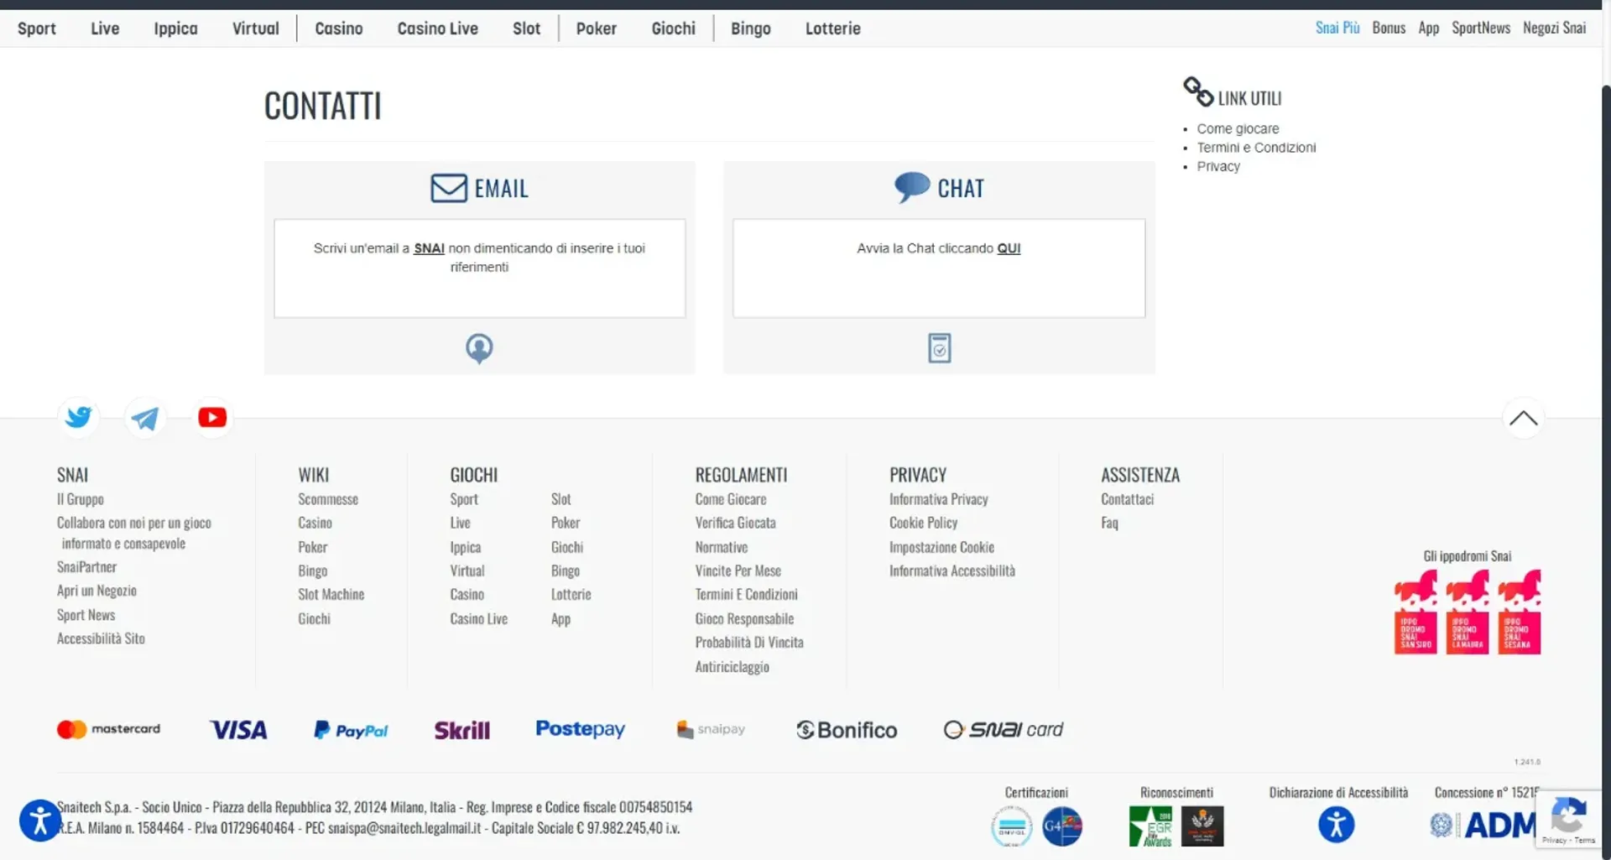The width and height of the screenshot is (1611, 860).
Task: Open the Ippica top menu item
Action: [175, 29]
